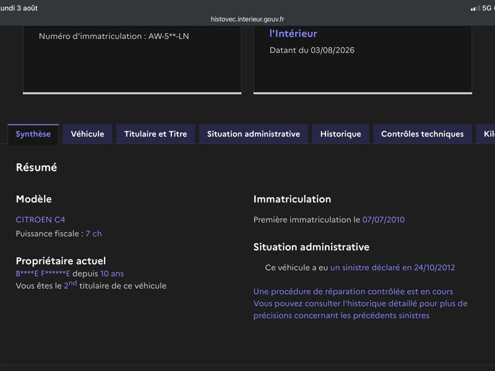The image size is (495, 371).
Task: Tap the cellular signal bars icon
Action: pos(475,8)
